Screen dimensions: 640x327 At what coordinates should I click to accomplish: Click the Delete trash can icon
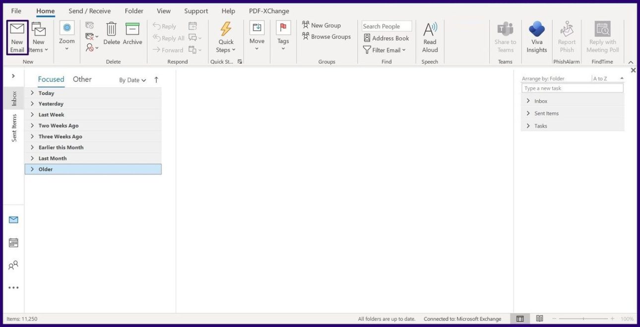(x=112, y=29)
